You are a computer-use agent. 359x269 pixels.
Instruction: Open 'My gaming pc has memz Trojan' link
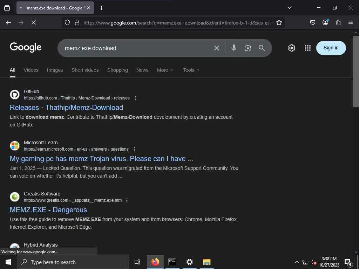tap(101, 159)
